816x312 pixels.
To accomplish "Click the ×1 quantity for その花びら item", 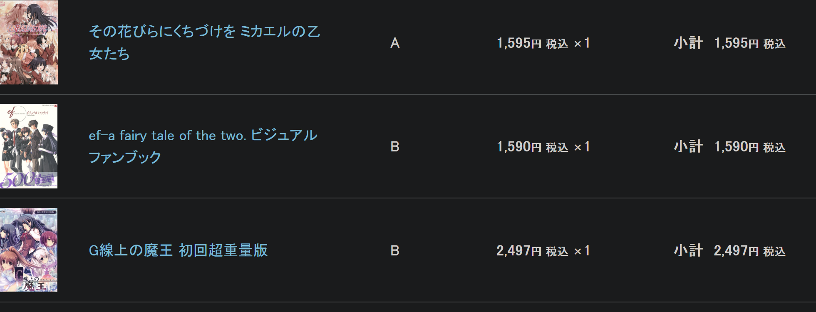I will click(x=582, y=43).
